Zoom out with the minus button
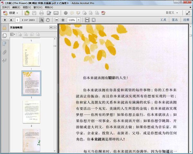This screenshot has width=193, height=154. [57, 20]
